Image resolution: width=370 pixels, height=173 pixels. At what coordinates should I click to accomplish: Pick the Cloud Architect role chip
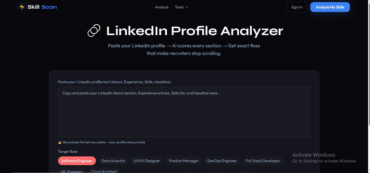(104, 170)
